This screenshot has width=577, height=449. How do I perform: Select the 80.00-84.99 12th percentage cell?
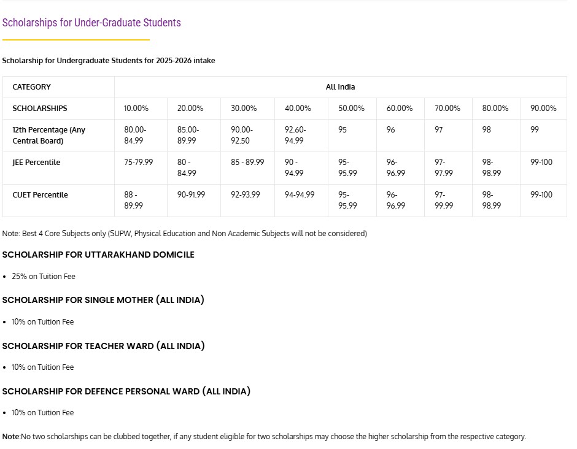141,136
